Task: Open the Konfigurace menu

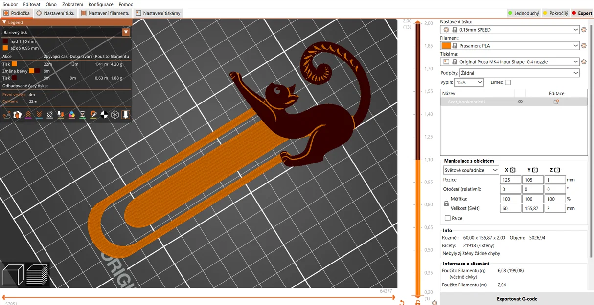Action: (x=101, y=4)
